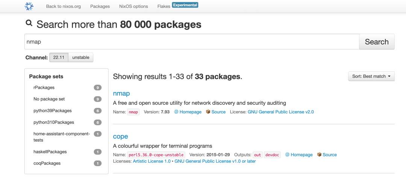Visit the nmap Homepage link
Screen dimensions: 406x177
coord(191,112)
